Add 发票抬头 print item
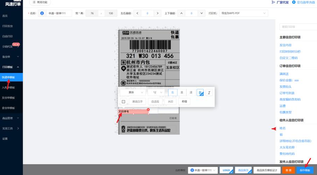Image resolution: width=317 pixels, height=175 pixels. [286, 86]
